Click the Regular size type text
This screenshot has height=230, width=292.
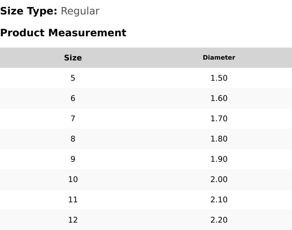click(80, 11)
